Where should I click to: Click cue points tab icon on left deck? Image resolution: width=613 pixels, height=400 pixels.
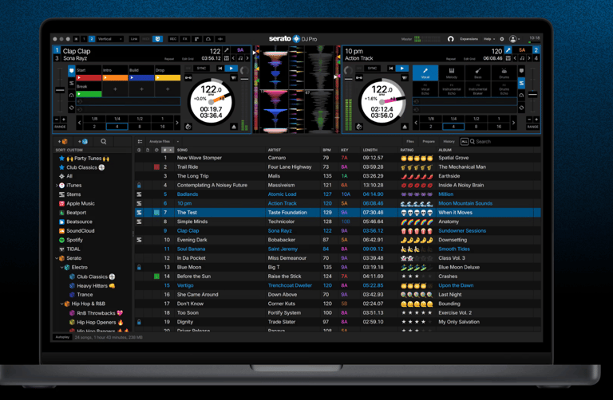tap(72, 71)
